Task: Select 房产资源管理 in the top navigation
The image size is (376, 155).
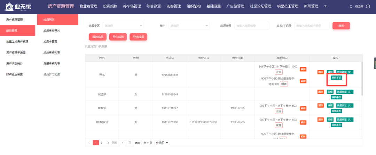Action: [x=61, y=7]
